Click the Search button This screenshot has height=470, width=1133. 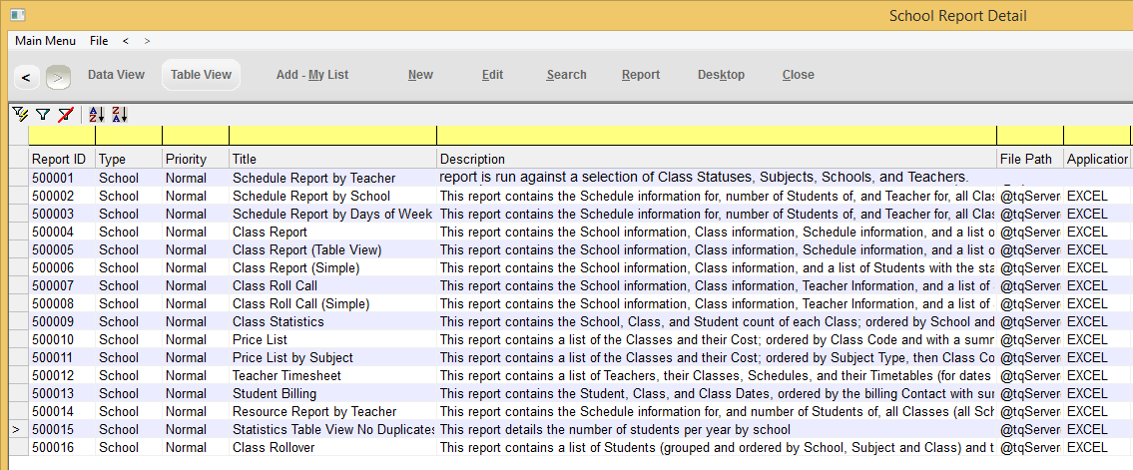[566, 75]
